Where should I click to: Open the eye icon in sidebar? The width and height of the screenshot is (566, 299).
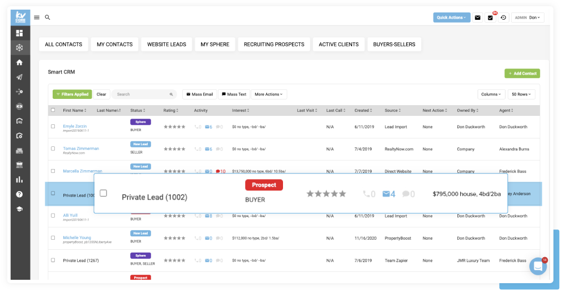tap(19, 106)
